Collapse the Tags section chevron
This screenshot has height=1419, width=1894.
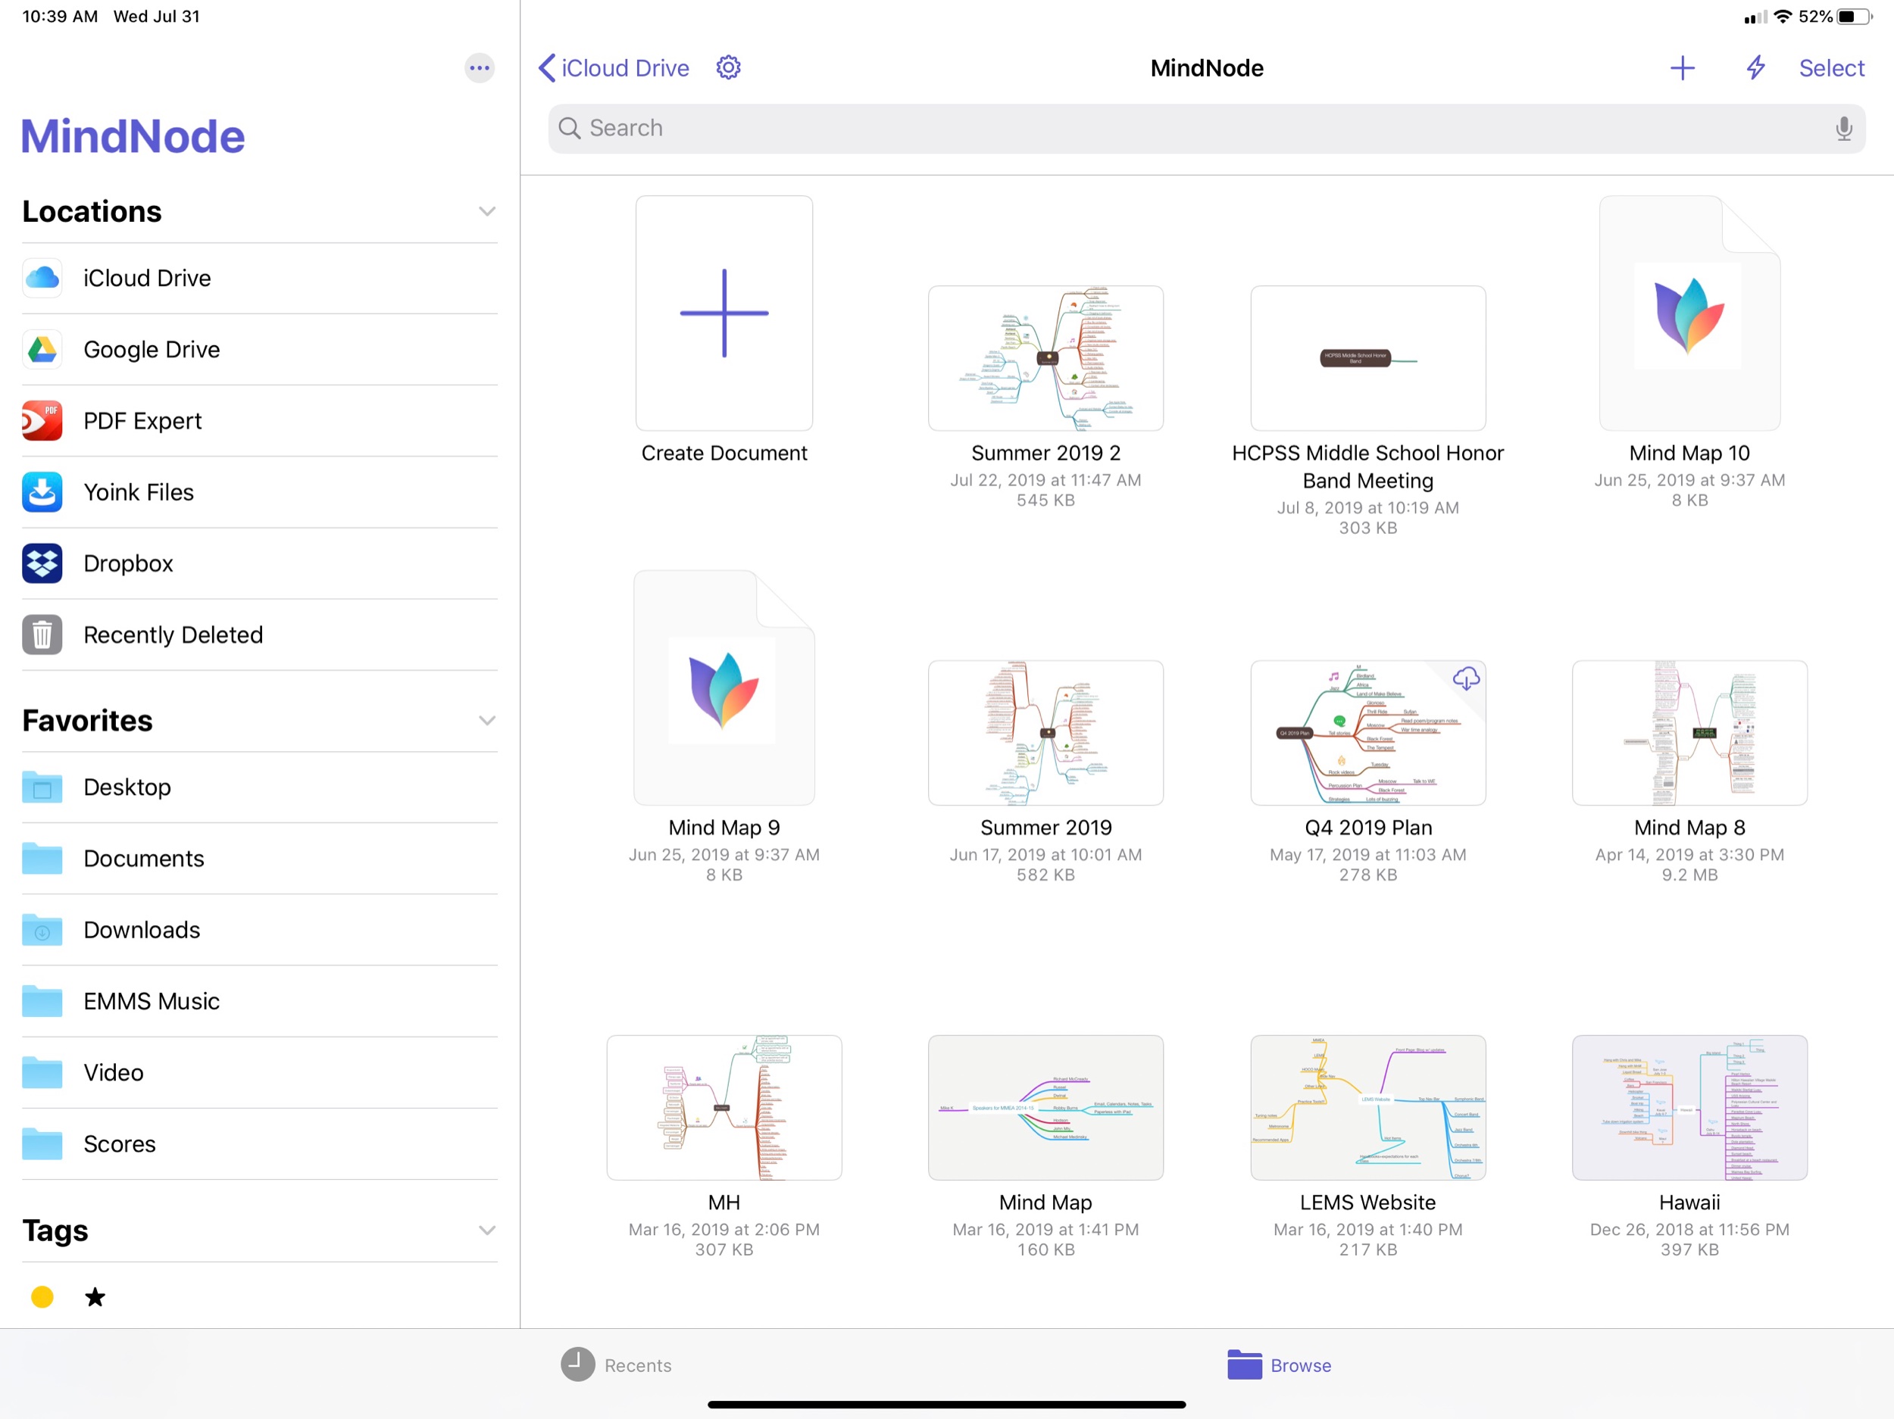coord(486,1230)
